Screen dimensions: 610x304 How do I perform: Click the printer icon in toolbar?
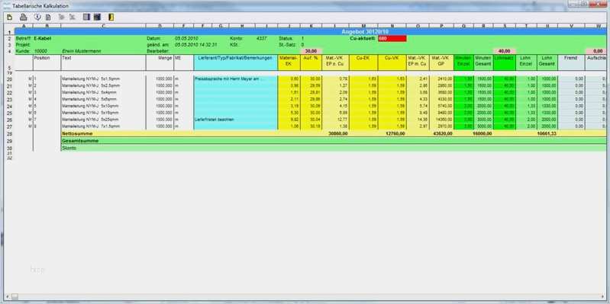[24, 17]
